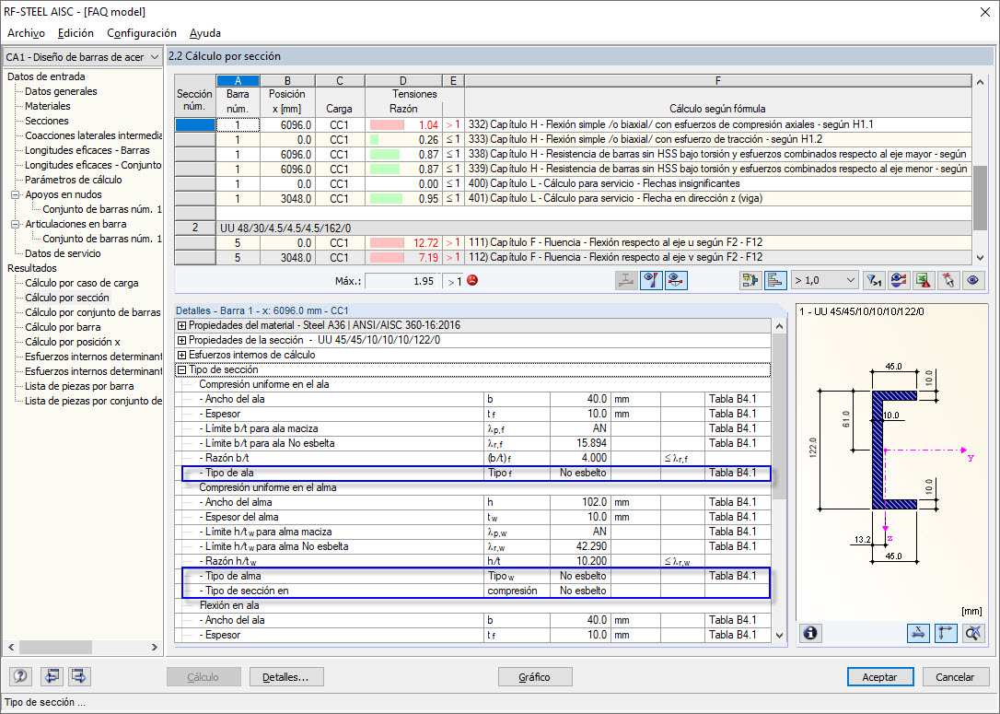
Task: Open 'Coacciones laterales intermedias' in navigator
Action: pyautogui.click(x=93, y=135)
